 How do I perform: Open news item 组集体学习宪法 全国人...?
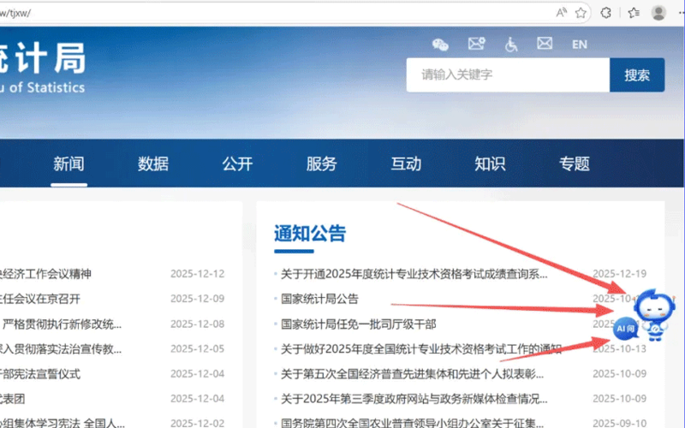pyautogui.click(x=63, y=423)
